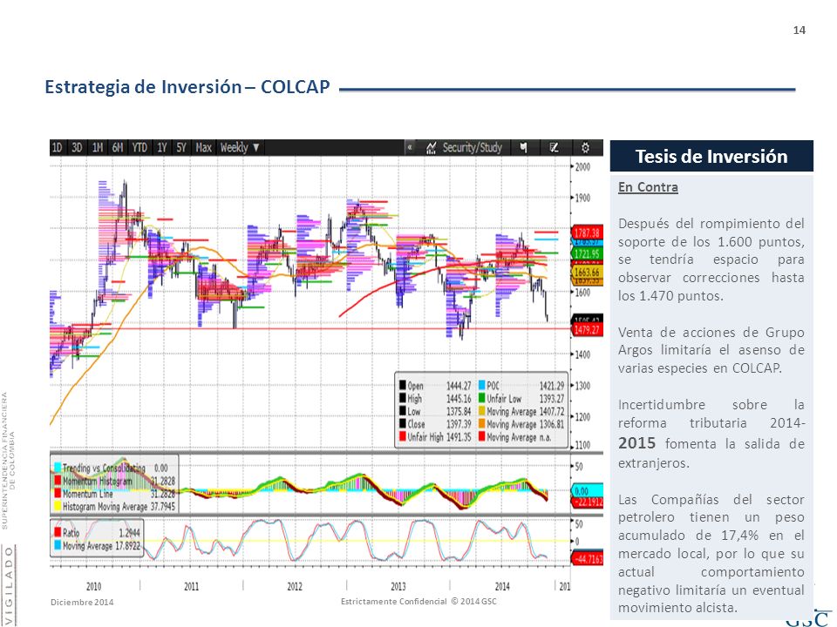837x627 pixels.
Task: Click the POC value 1421.29
Action: coord(551,386)
